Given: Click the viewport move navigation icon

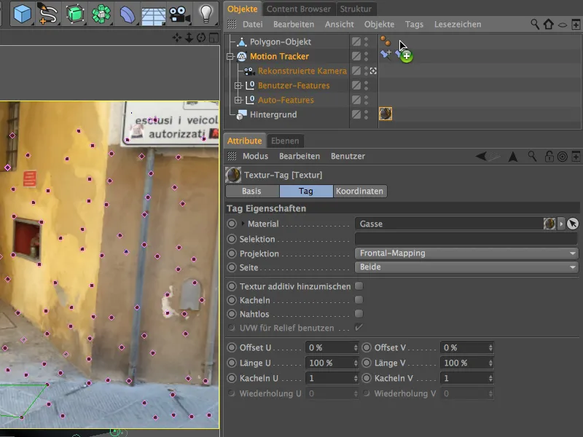Looking at the screenshot, I should pos(177,38).
